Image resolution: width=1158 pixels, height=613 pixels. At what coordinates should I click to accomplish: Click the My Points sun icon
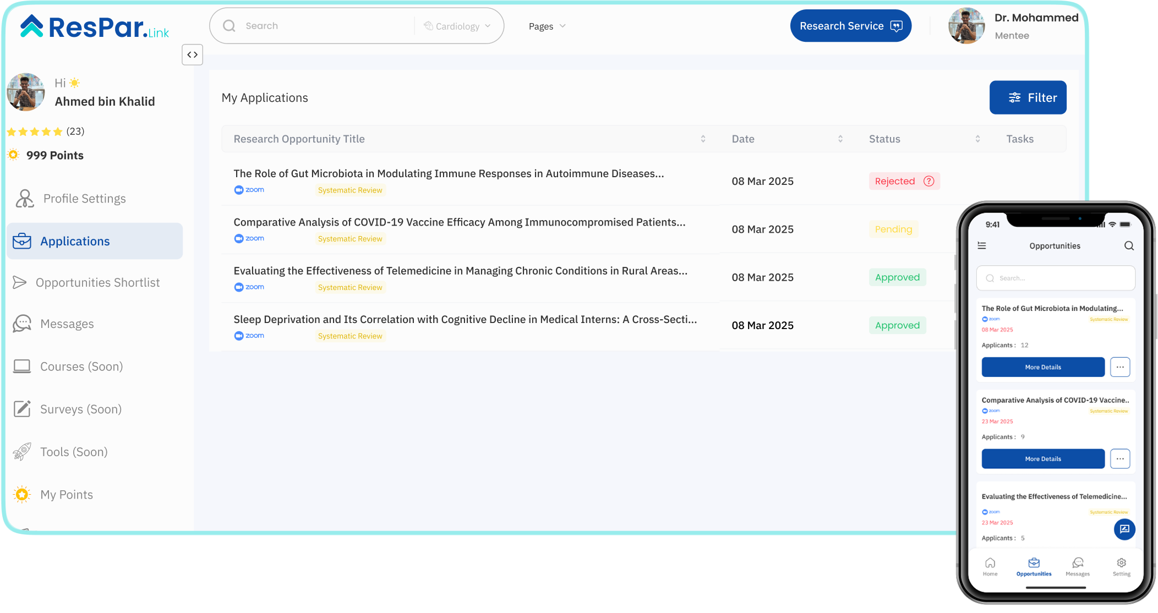coord(22,494)
